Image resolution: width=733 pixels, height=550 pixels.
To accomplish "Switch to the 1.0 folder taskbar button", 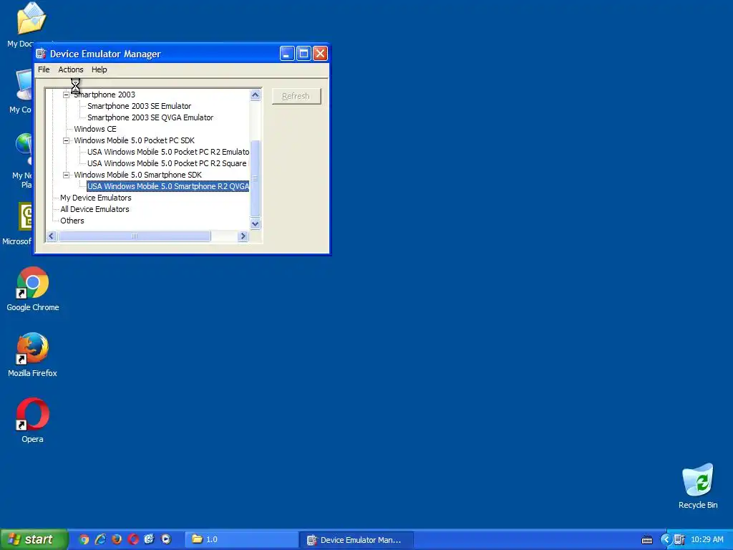I will click(242, 540).
